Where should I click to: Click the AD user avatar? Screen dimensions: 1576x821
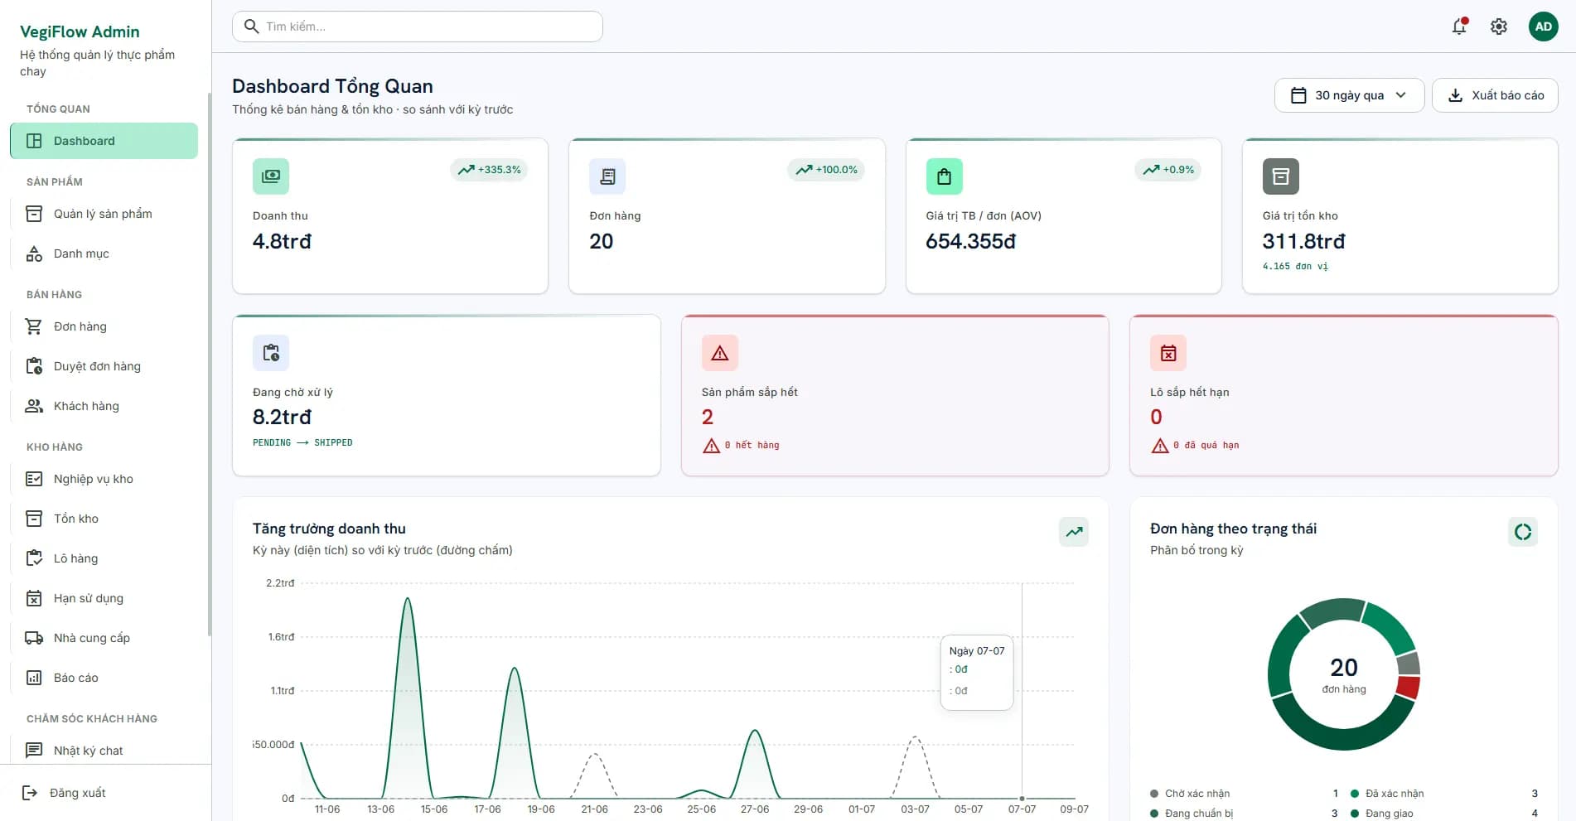coord(1543,27)
